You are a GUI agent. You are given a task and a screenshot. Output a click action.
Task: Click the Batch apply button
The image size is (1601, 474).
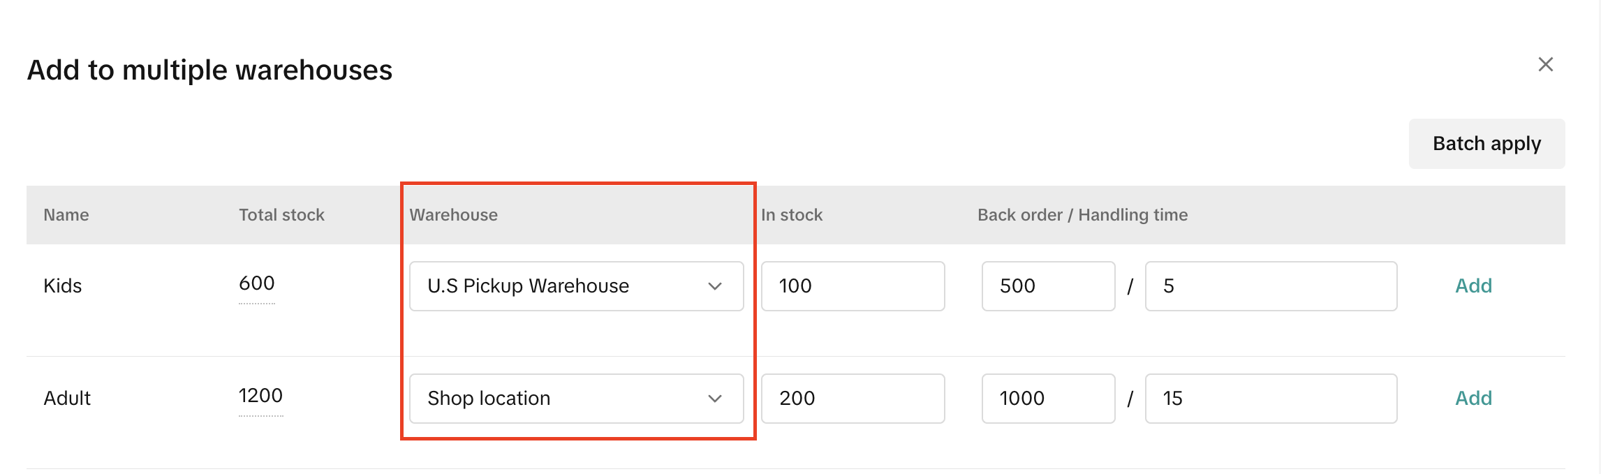pyautogui.click(x=1486, y=144)
